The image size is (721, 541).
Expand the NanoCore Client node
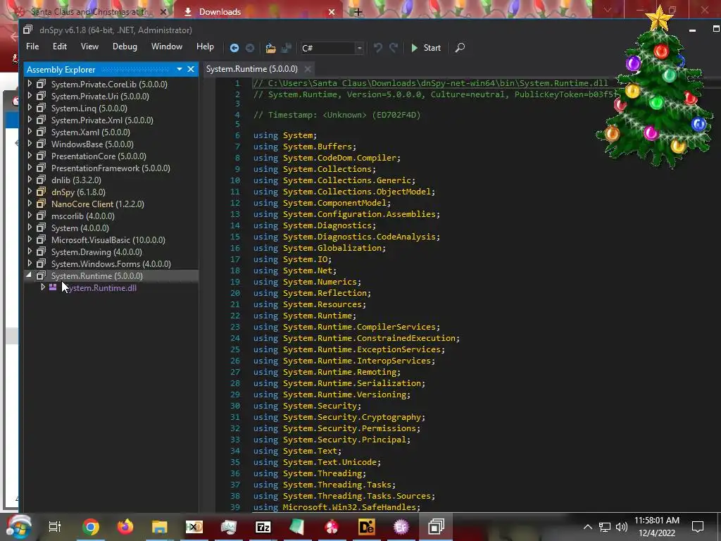[x=30, y=204]
